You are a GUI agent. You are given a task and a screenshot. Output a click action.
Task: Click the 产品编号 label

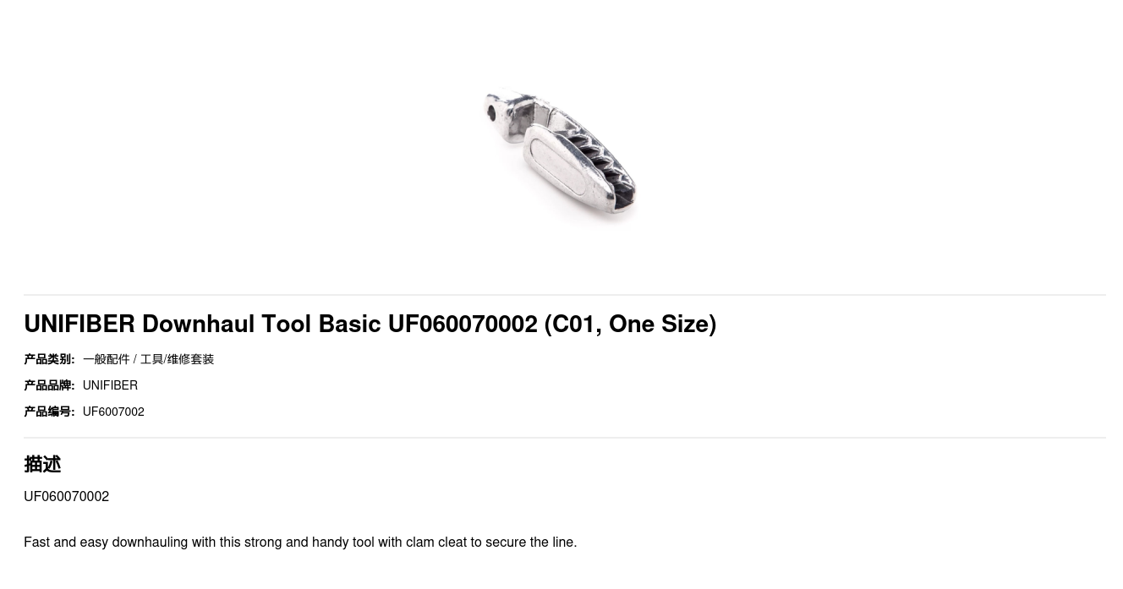49,412
